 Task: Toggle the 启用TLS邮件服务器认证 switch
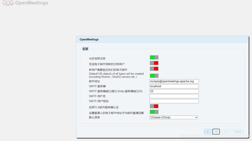tap(154, 106)
